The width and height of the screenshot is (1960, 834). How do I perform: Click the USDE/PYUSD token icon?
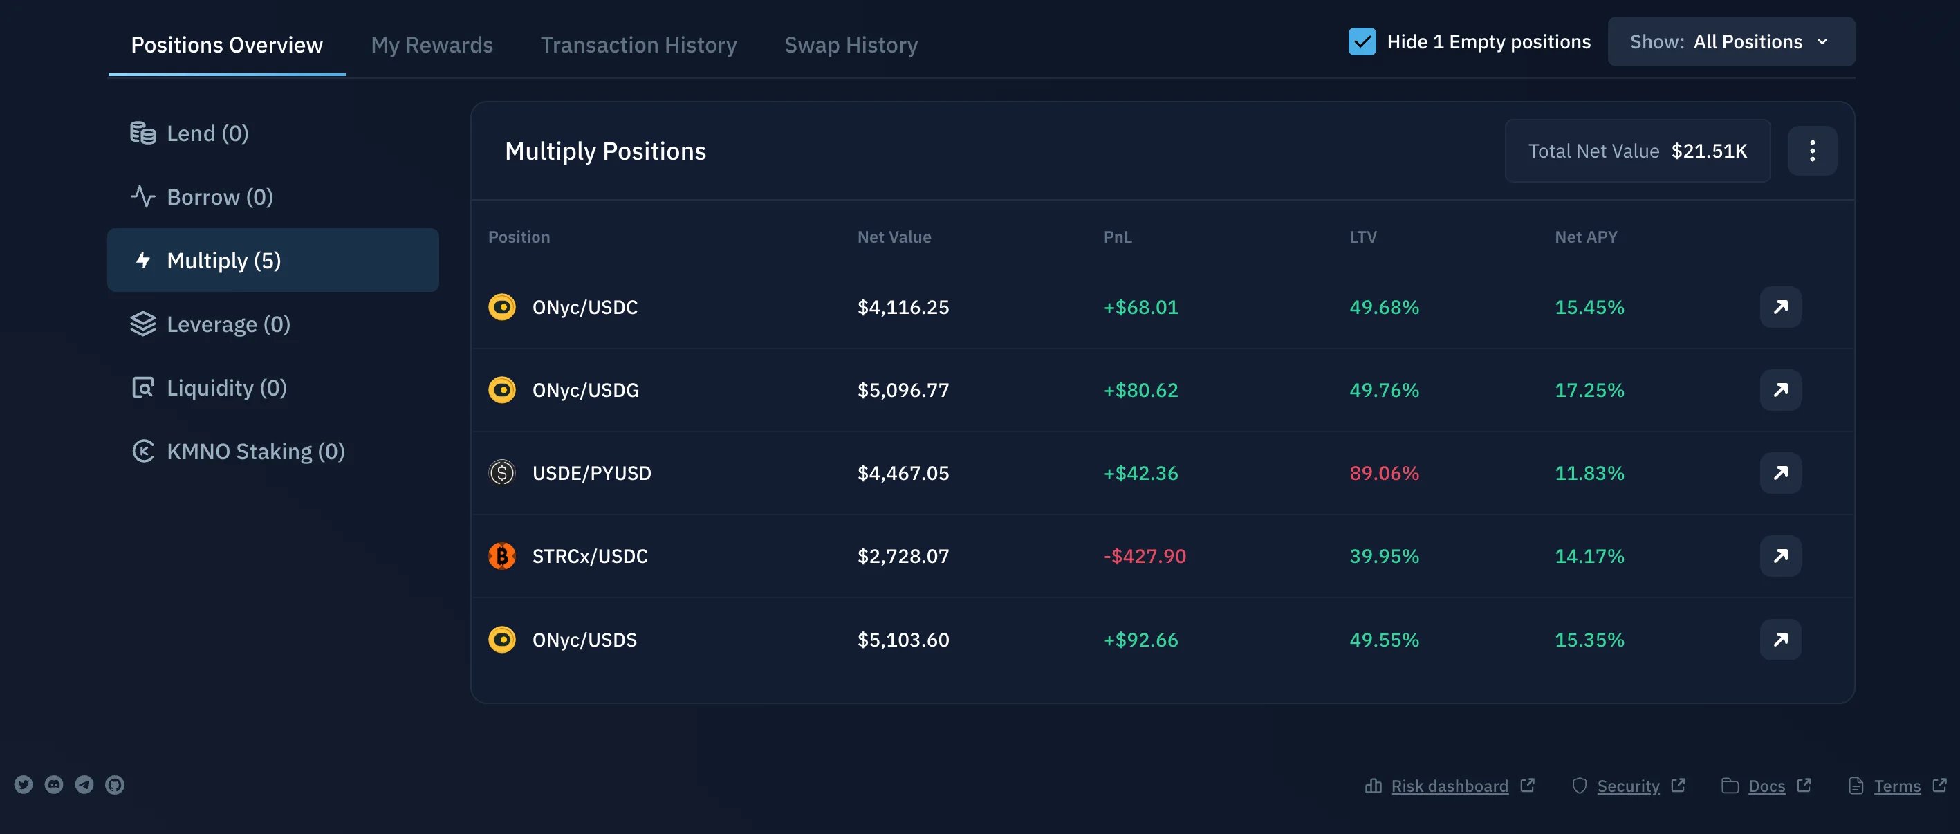(502, 472)
